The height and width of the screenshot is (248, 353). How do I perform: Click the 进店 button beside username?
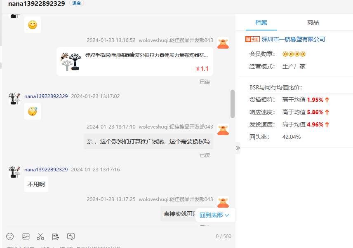76,3
